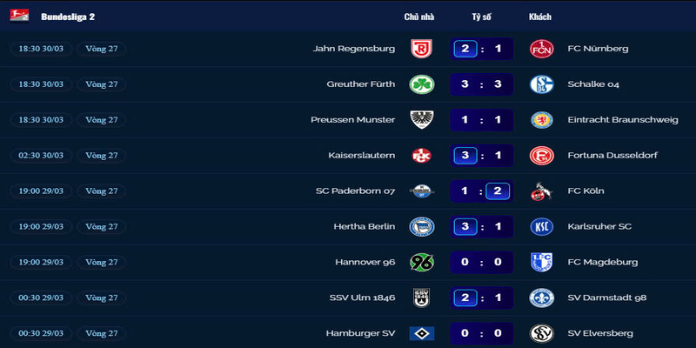Image resolution: width=696 pixels, height=348 pixels.
Task: Click the Kaiserslautern team name
Action: click(361, 156)
